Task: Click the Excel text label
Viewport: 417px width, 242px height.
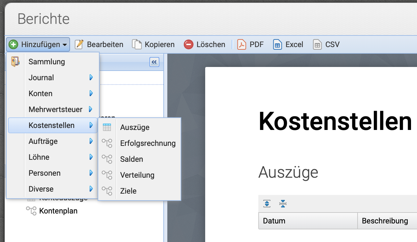Action: pos(294,44)
